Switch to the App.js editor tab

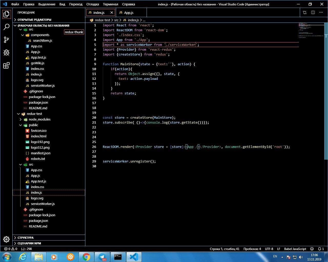click(x=129, y=13)
